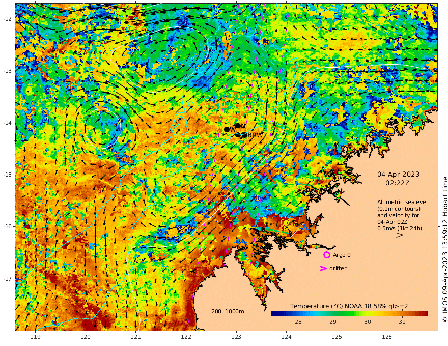Click the longitude axis label 122
Viewport: 448px width, 346px height.
[186, 337]
